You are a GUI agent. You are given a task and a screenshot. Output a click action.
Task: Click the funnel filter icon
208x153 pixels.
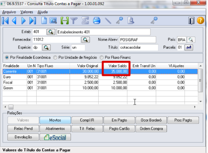tap(74, 21)
